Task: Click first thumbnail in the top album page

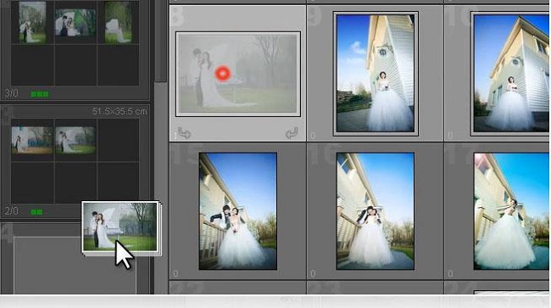Action: [x=32, y=22]
